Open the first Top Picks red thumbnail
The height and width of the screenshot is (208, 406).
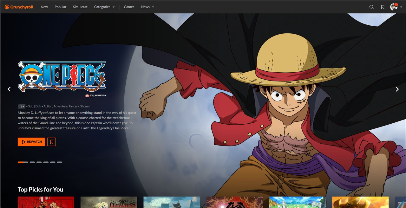46,202
